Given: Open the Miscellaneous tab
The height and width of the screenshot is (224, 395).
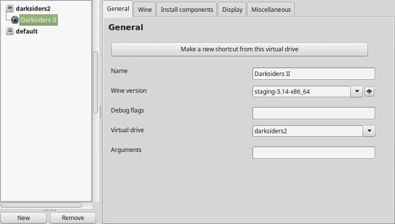Looking at the screenshot, I should pos(271,10).
